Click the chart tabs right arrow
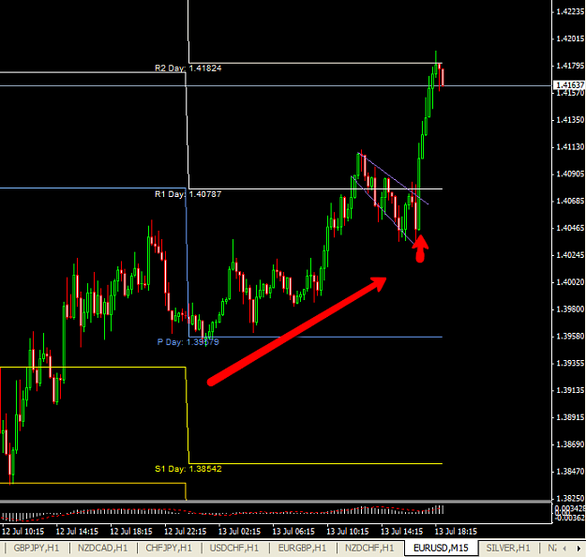Screen dimensions: 586x557 (578, 549)
